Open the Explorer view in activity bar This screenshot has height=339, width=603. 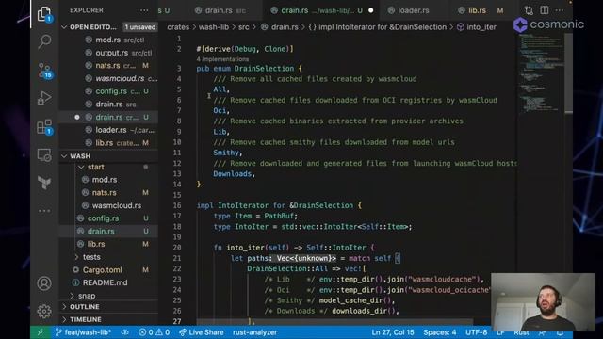(x=44, y=14)
